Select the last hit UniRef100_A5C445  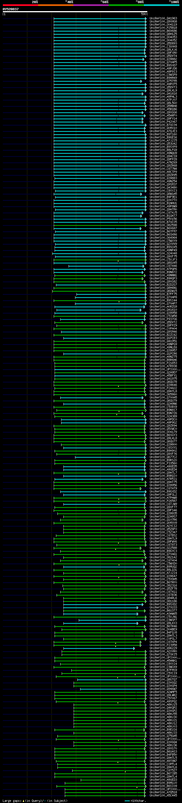click(x=163, y=796)
